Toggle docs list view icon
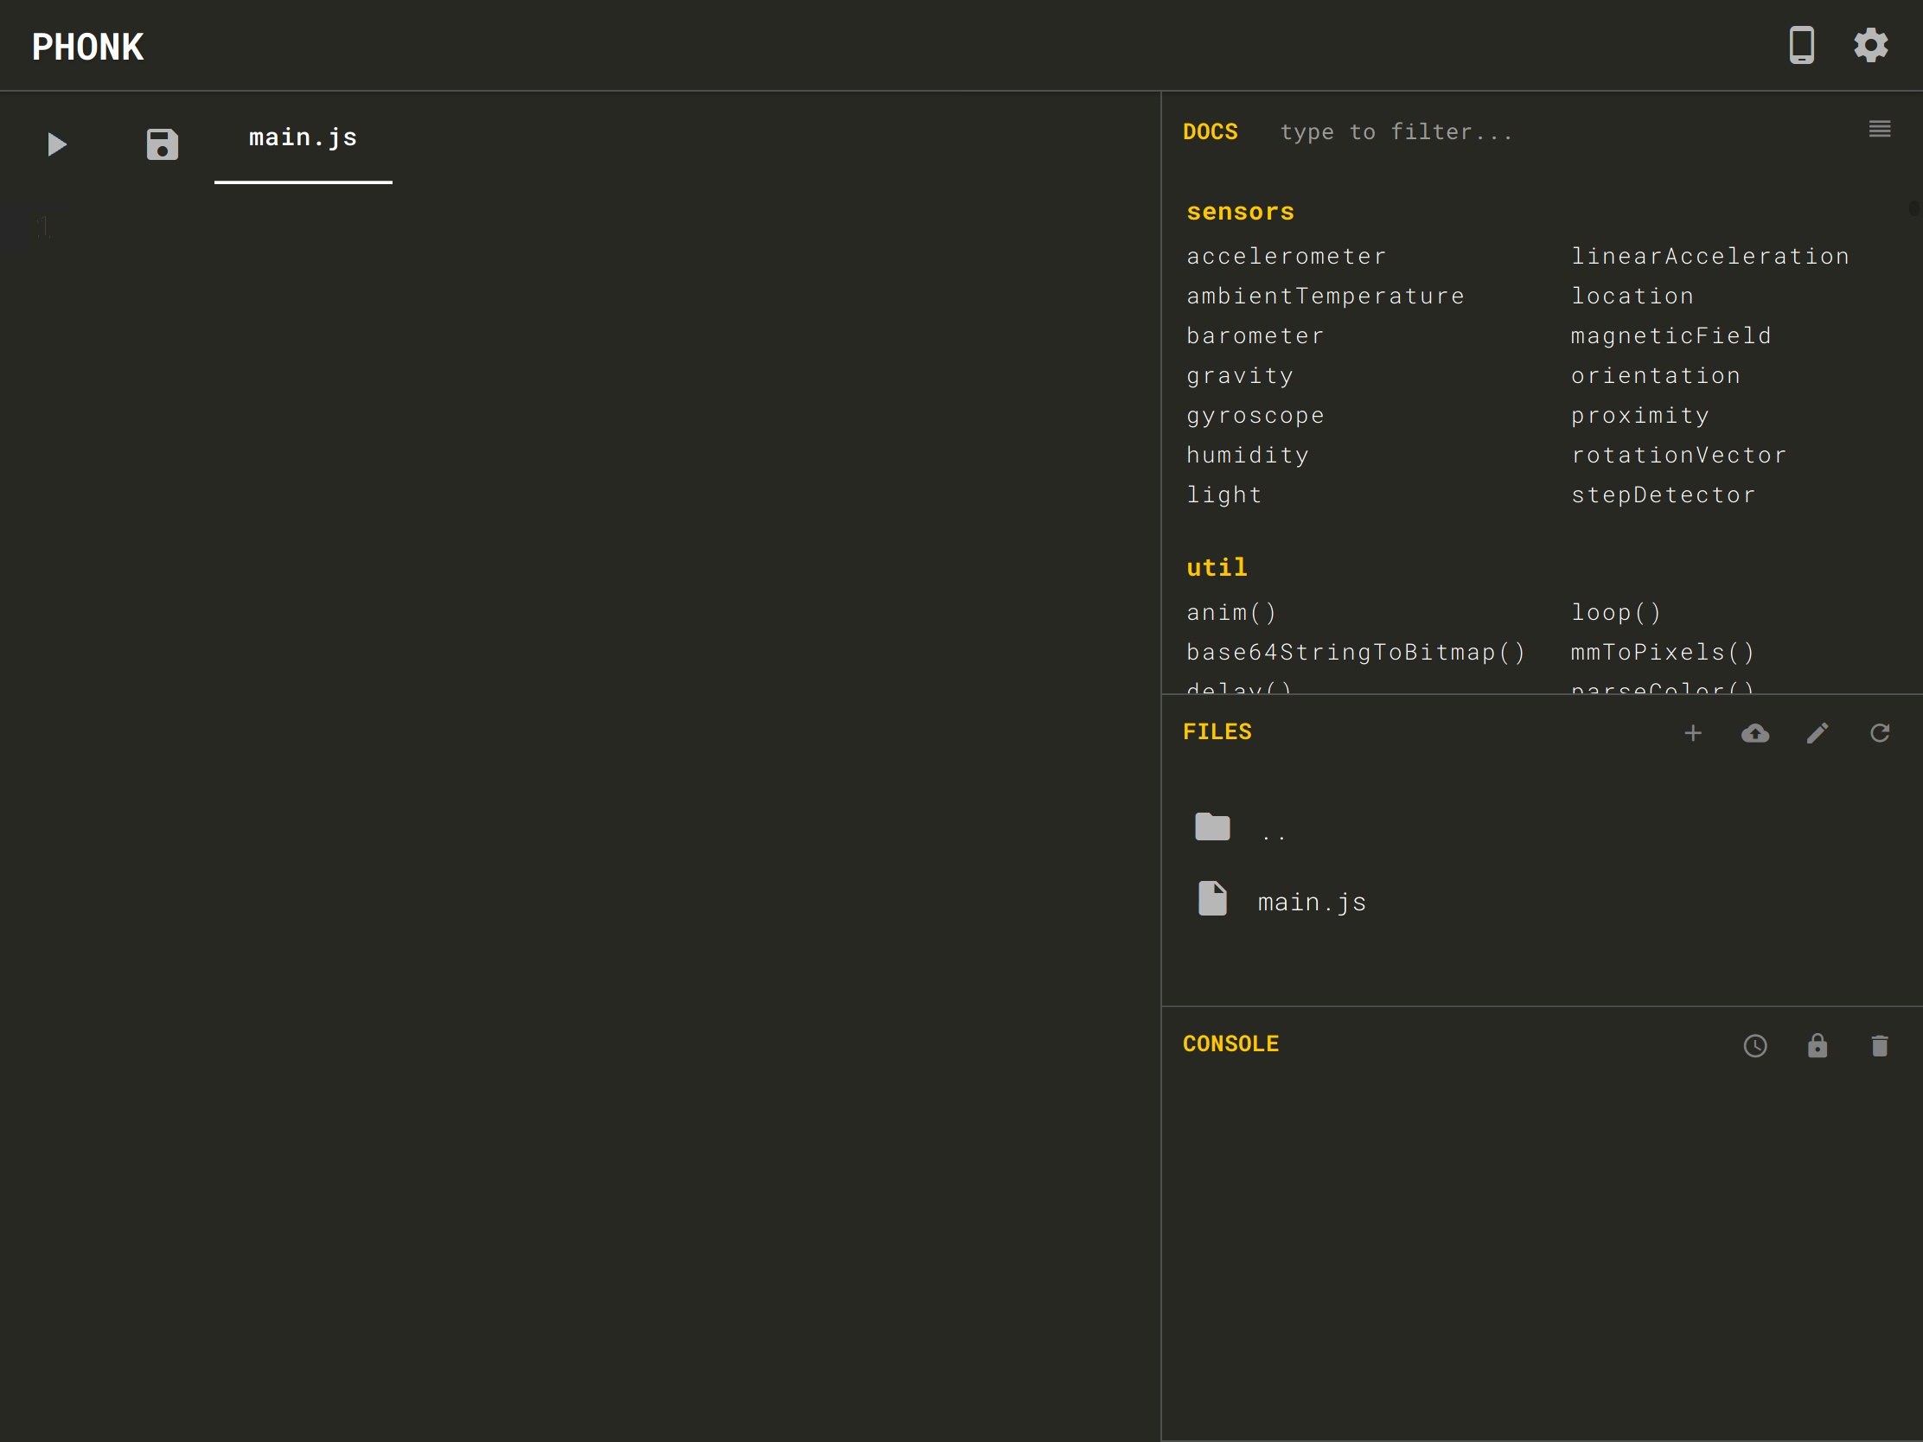The width and height of the screenshot is (1923, 1442). coord(1880,130)
